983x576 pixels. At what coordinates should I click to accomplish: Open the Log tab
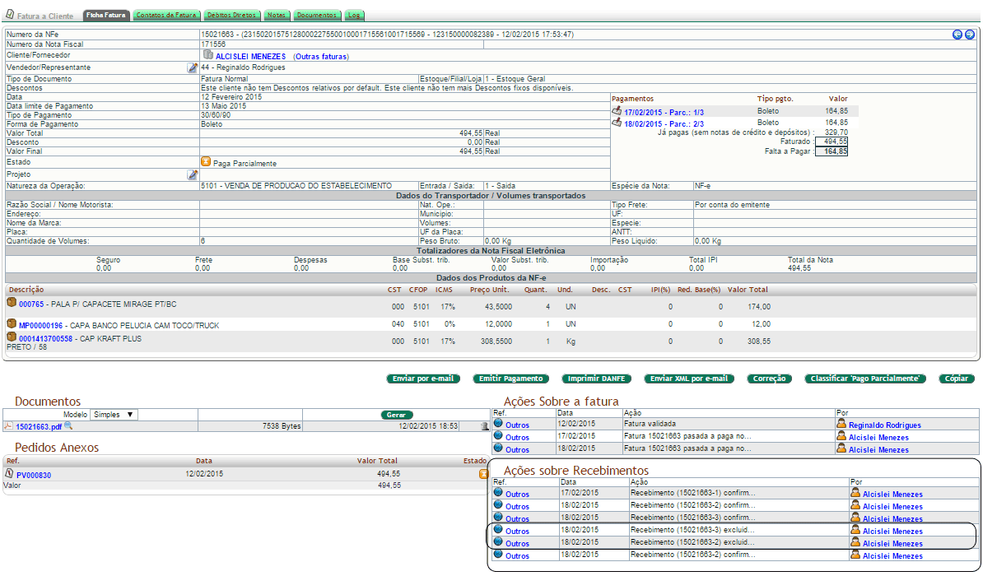(354, 15)
